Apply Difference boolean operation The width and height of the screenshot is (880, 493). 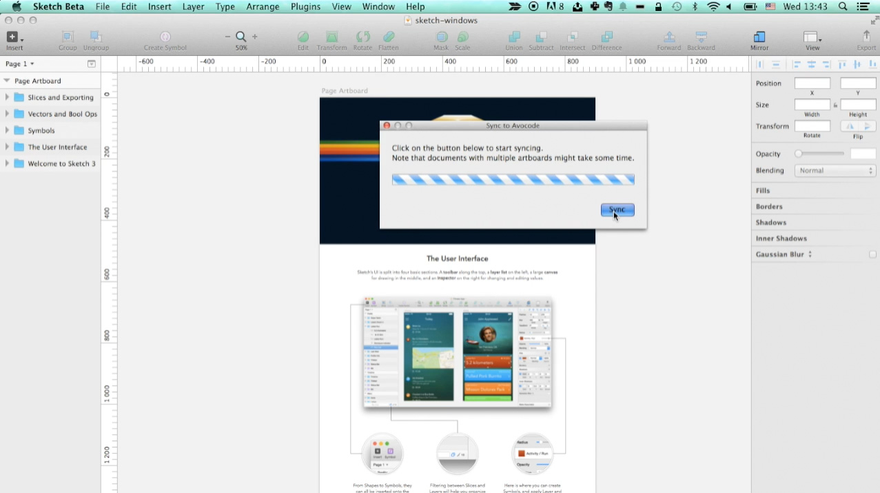pyautogui.click(x=606, y=37)
